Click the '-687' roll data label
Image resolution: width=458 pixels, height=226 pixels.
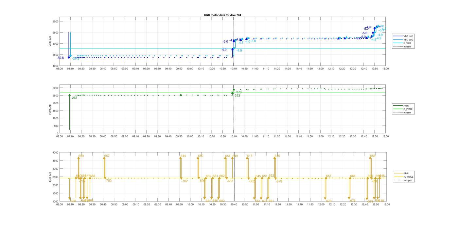click(x=230, y=181)
